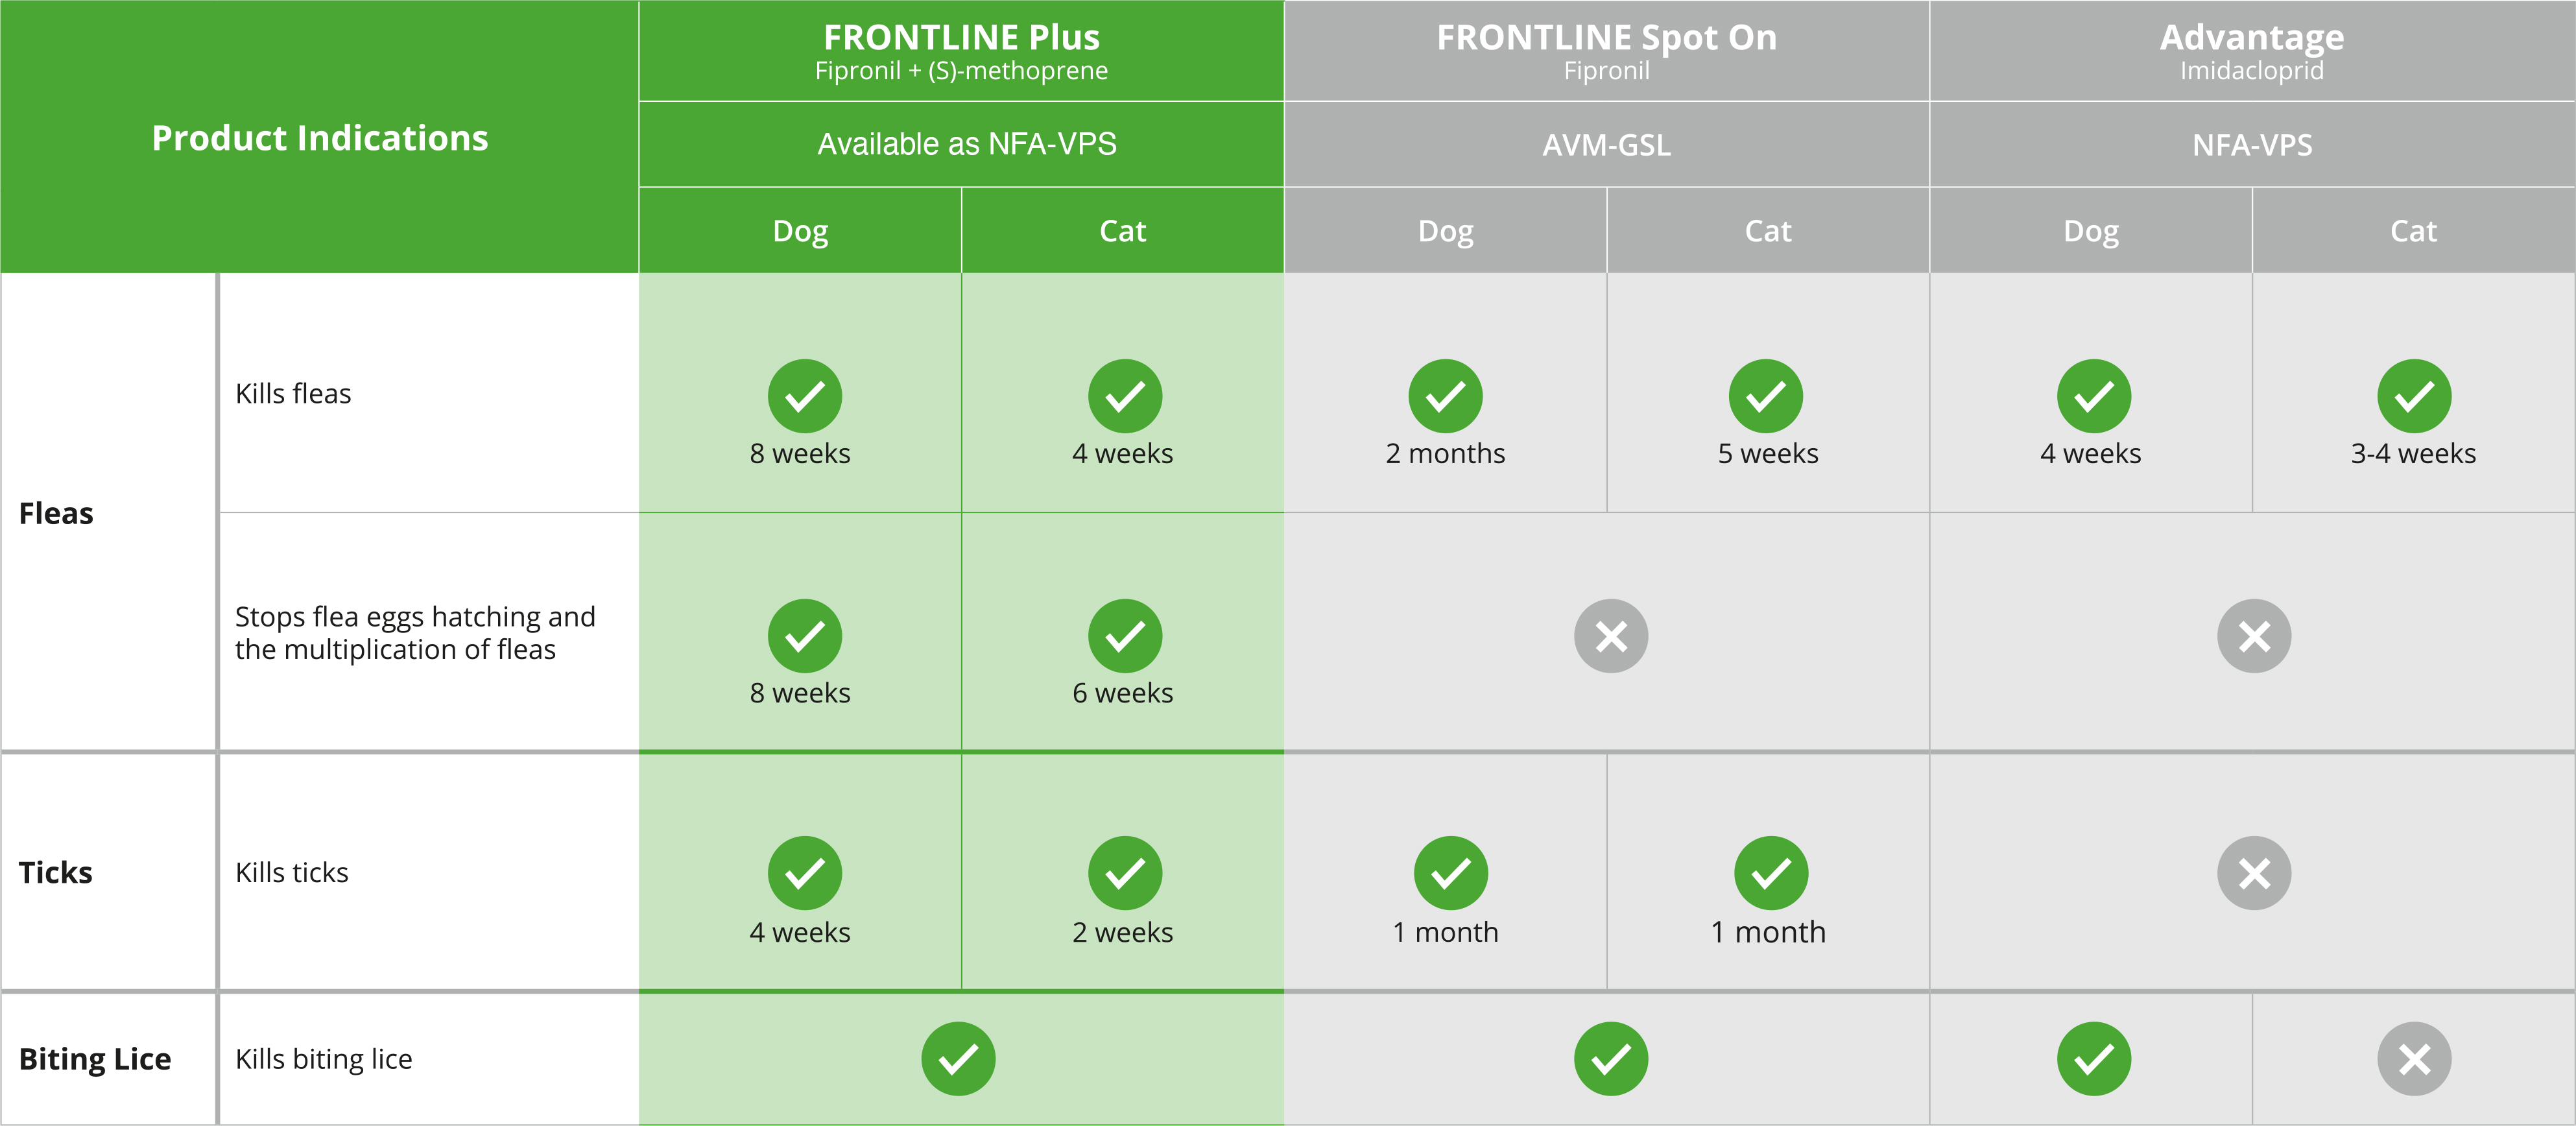This screenshot has width=2576, height=1126.
Task: Click FRONTLINE Plus checkmark in the biting lice row
Action: pyautogui.click(x=958, y=1059)
